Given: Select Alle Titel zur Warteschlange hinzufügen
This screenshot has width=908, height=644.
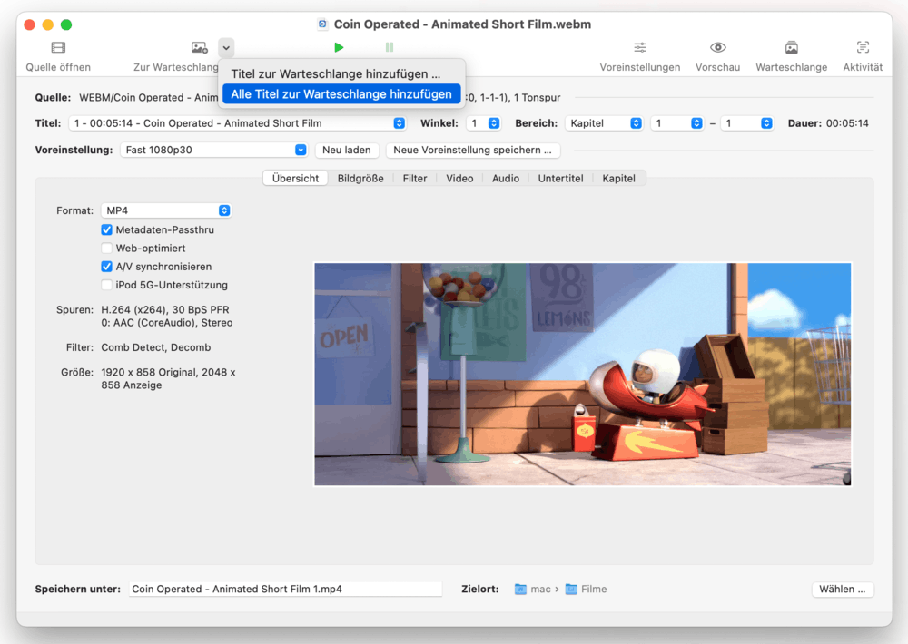Looking at the screenshot, I should tap(341, 94).
